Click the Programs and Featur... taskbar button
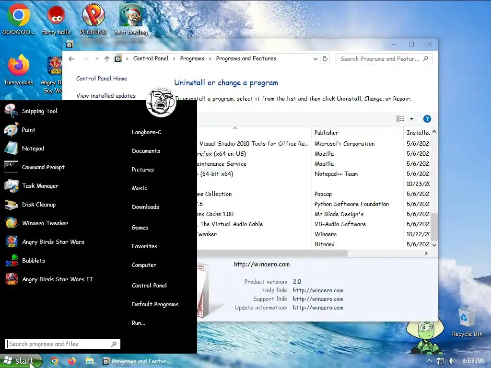Screen dimensions: 491x368 pyautogui.click(x=137, y=361)
